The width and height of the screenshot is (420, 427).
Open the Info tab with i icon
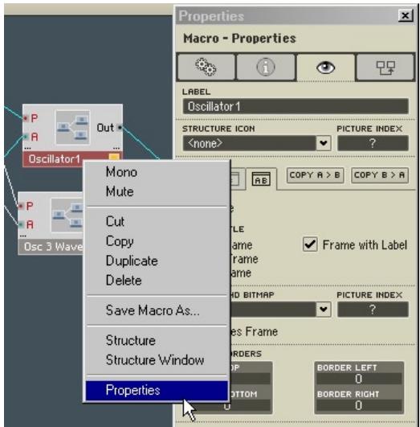coord(266,67)
